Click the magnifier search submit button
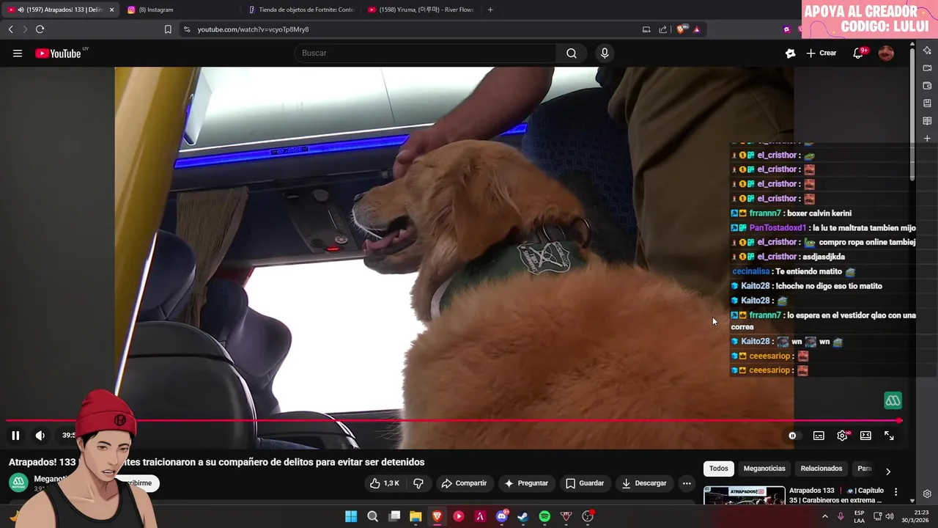The width and height of the screenshot is (938, 528). point(572,53)
